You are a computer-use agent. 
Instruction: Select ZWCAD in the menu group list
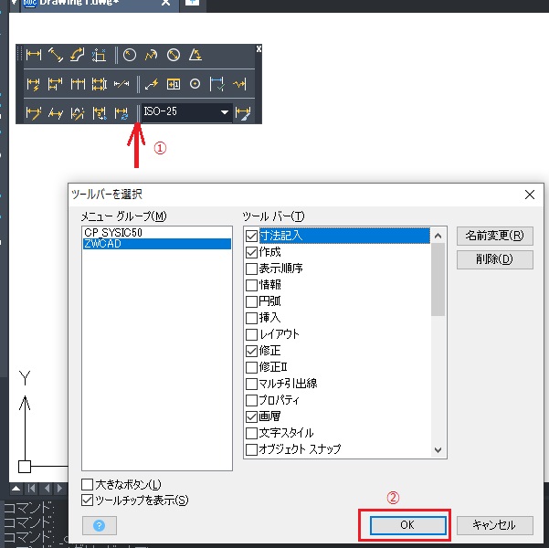[157, 244]
